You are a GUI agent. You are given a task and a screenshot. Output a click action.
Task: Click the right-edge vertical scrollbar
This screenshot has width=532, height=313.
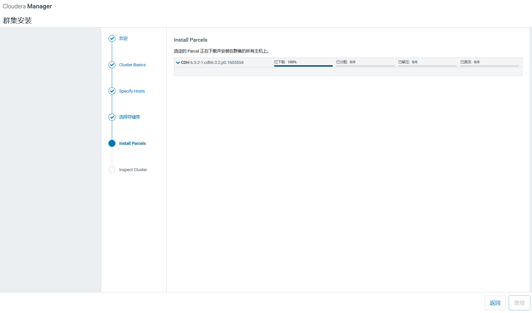click(x=531, y=160)
